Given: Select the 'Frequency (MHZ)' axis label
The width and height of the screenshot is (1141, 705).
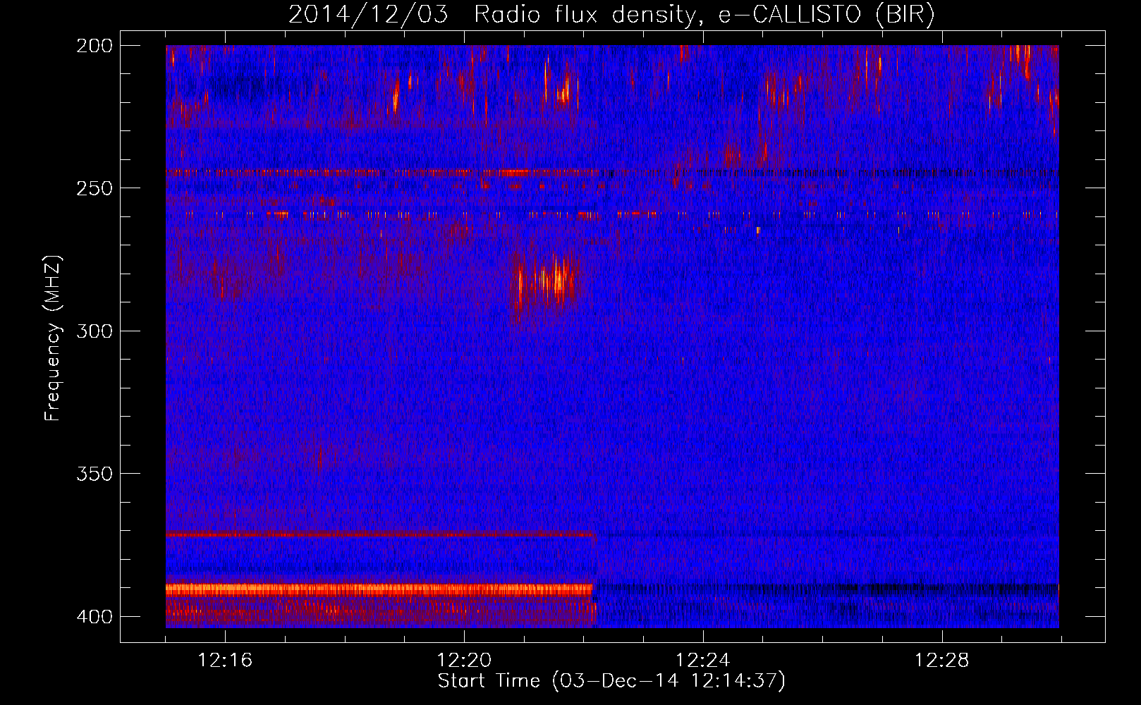Looking at the screenshot, I should [53, 338].
